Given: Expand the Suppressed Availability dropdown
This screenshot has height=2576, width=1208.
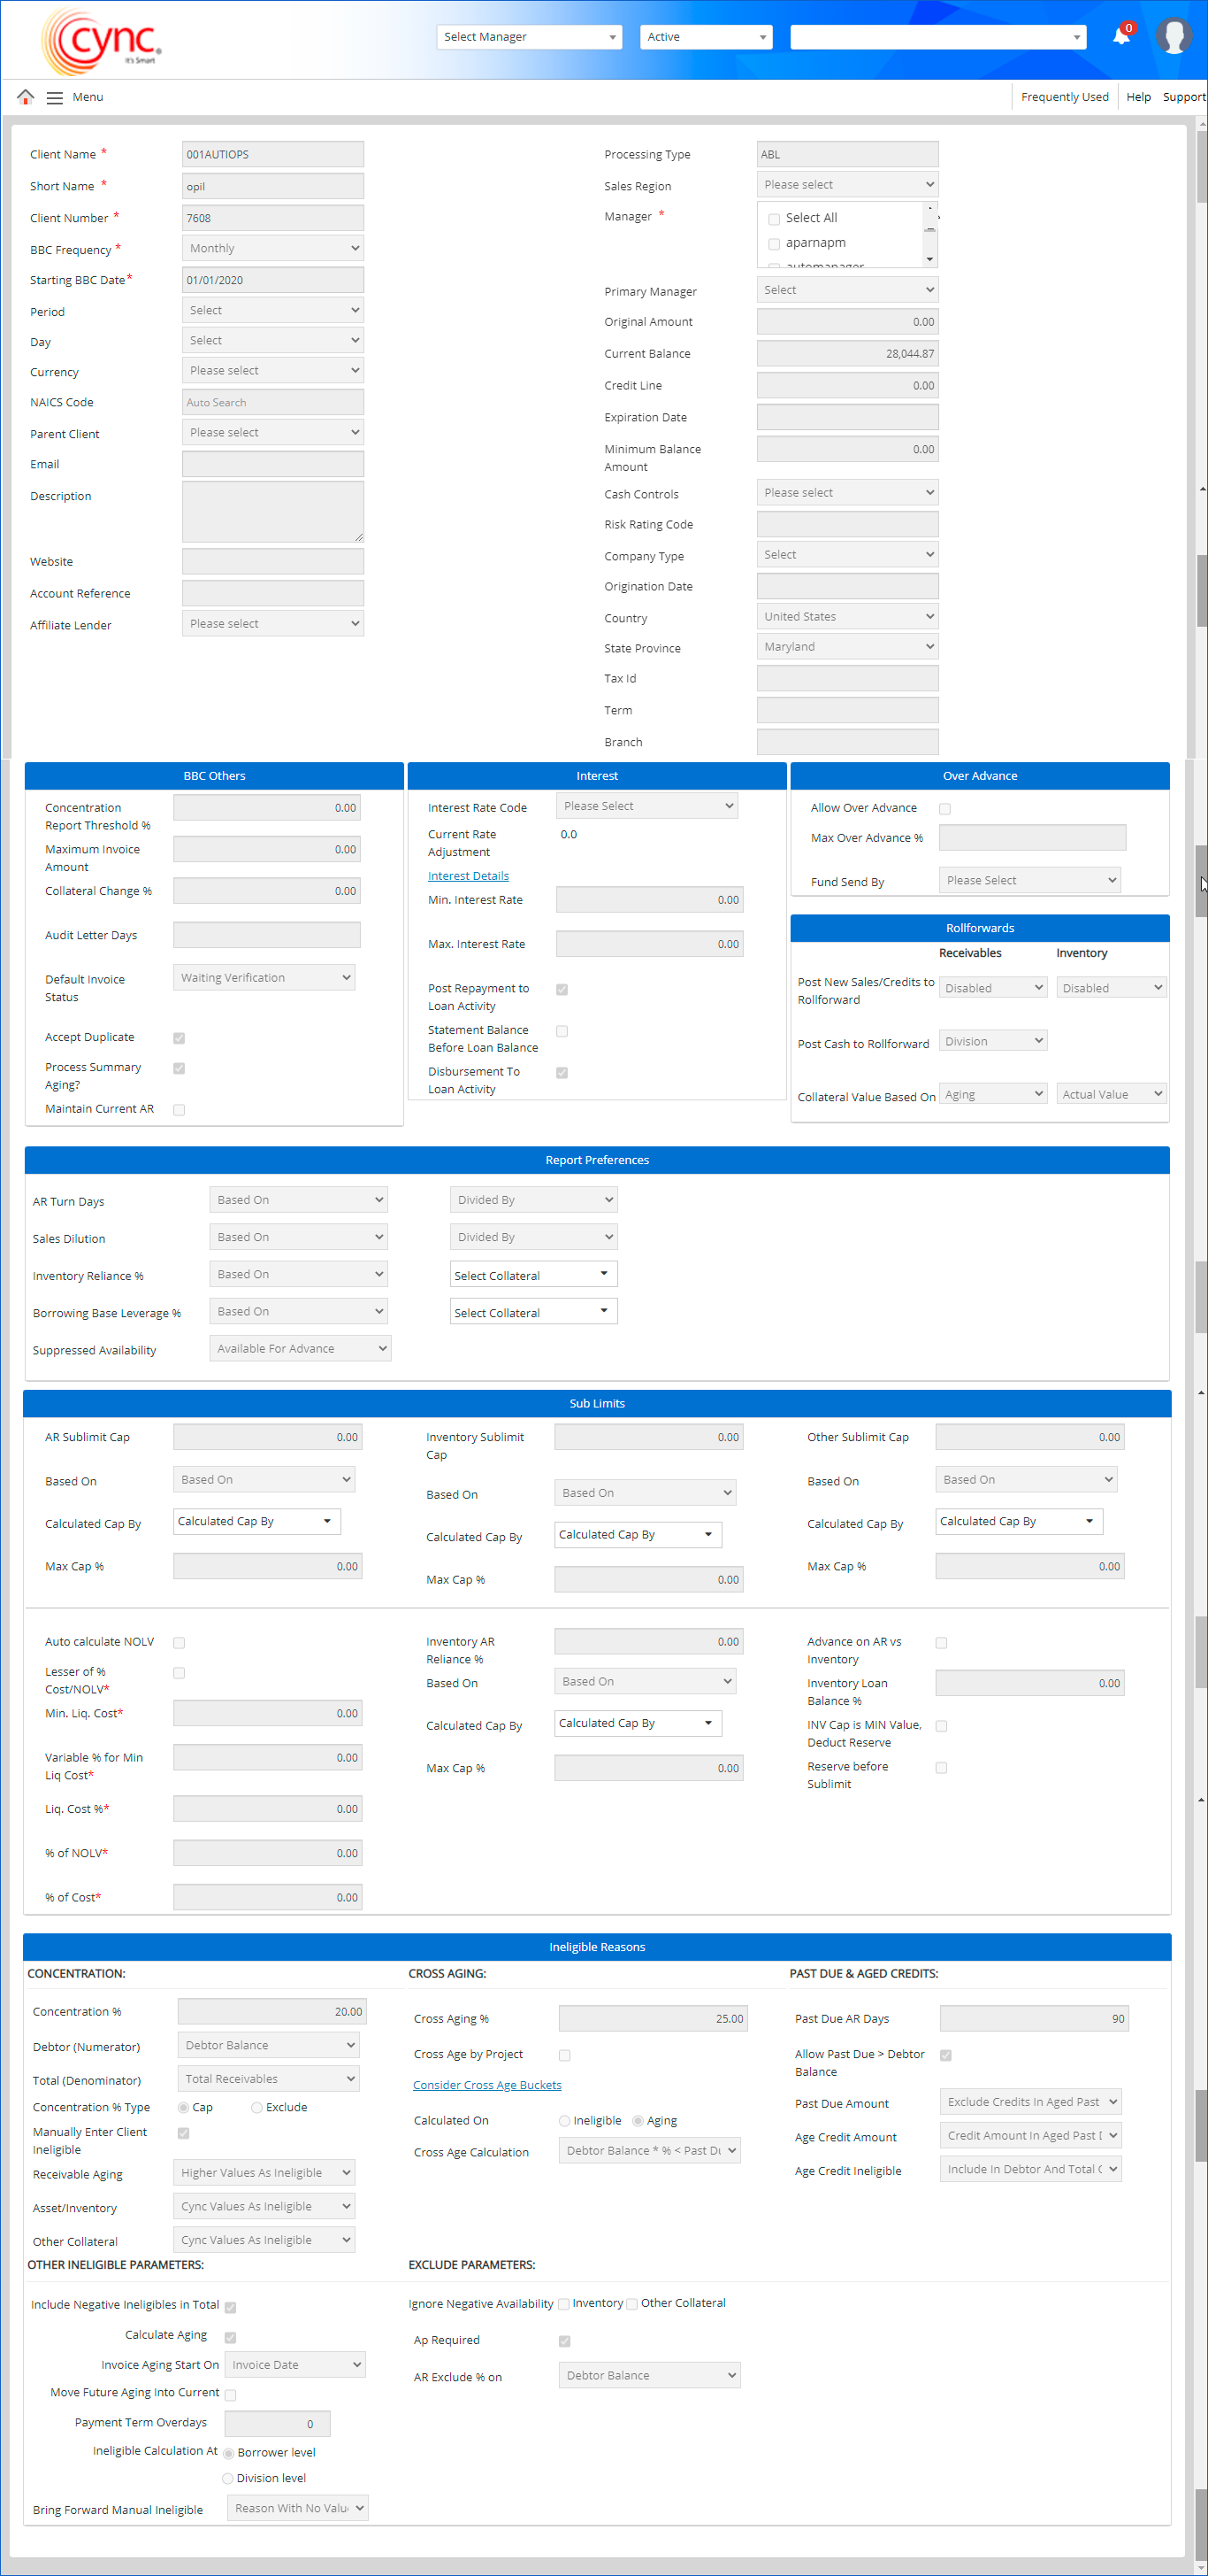Looking at the screenshot, I should click(300, 1348).
